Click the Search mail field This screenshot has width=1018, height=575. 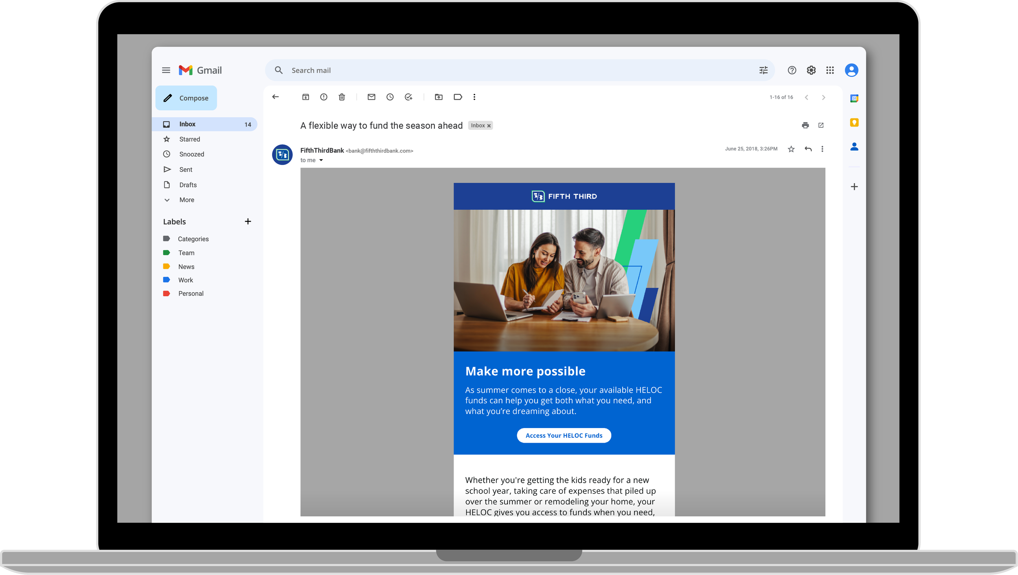coord(520,70)
